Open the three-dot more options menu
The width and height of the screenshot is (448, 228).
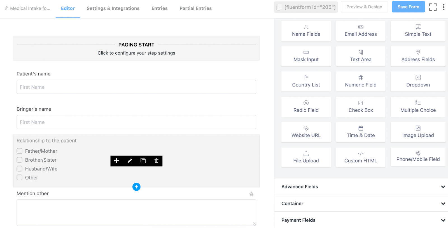coord(444,7)
